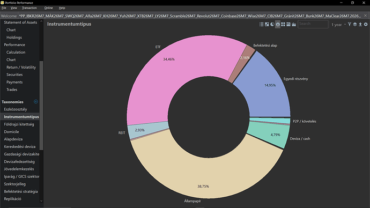Switch to the pie chart view icon
The height and width of the screenshot is (208, 370).
pos(272,24)
